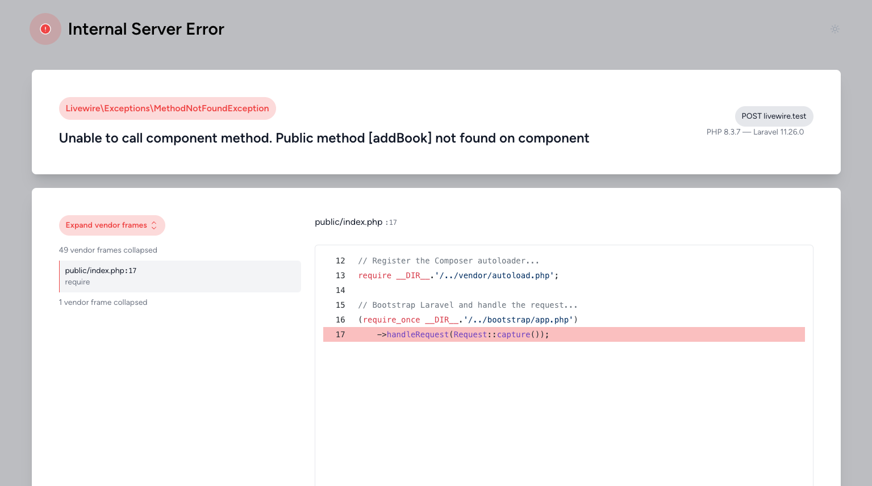The image size is (872, 486).
Task: Expand the 49 vendor frames collapsed row
Action: tap(108, 250)
